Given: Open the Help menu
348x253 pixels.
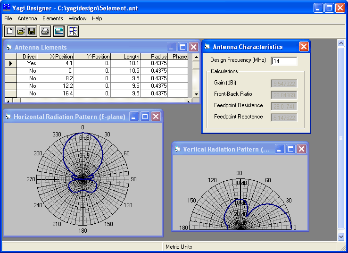Looking at the screenshot, I should pyautogui.click(x=97, y=18).
